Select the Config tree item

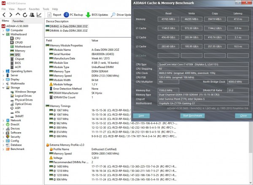12,141
